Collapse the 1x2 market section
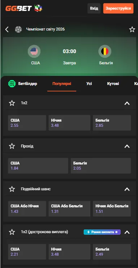 pos(127,103)
